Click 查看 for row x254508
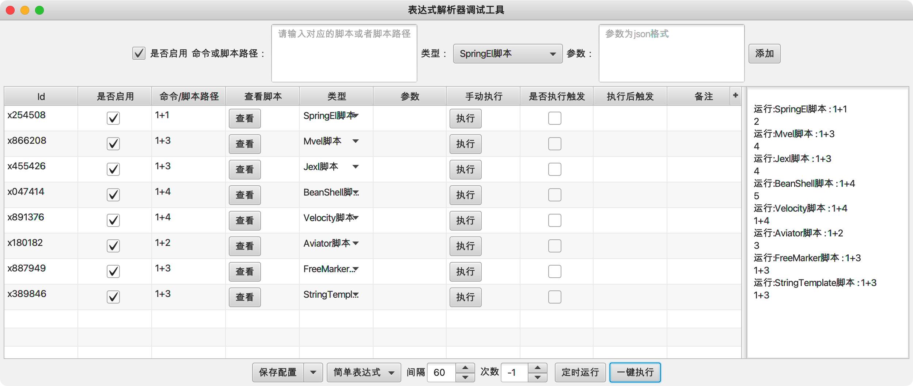This screenshot has height=386, width=913. pyautogui.click(x=245, y=119)
